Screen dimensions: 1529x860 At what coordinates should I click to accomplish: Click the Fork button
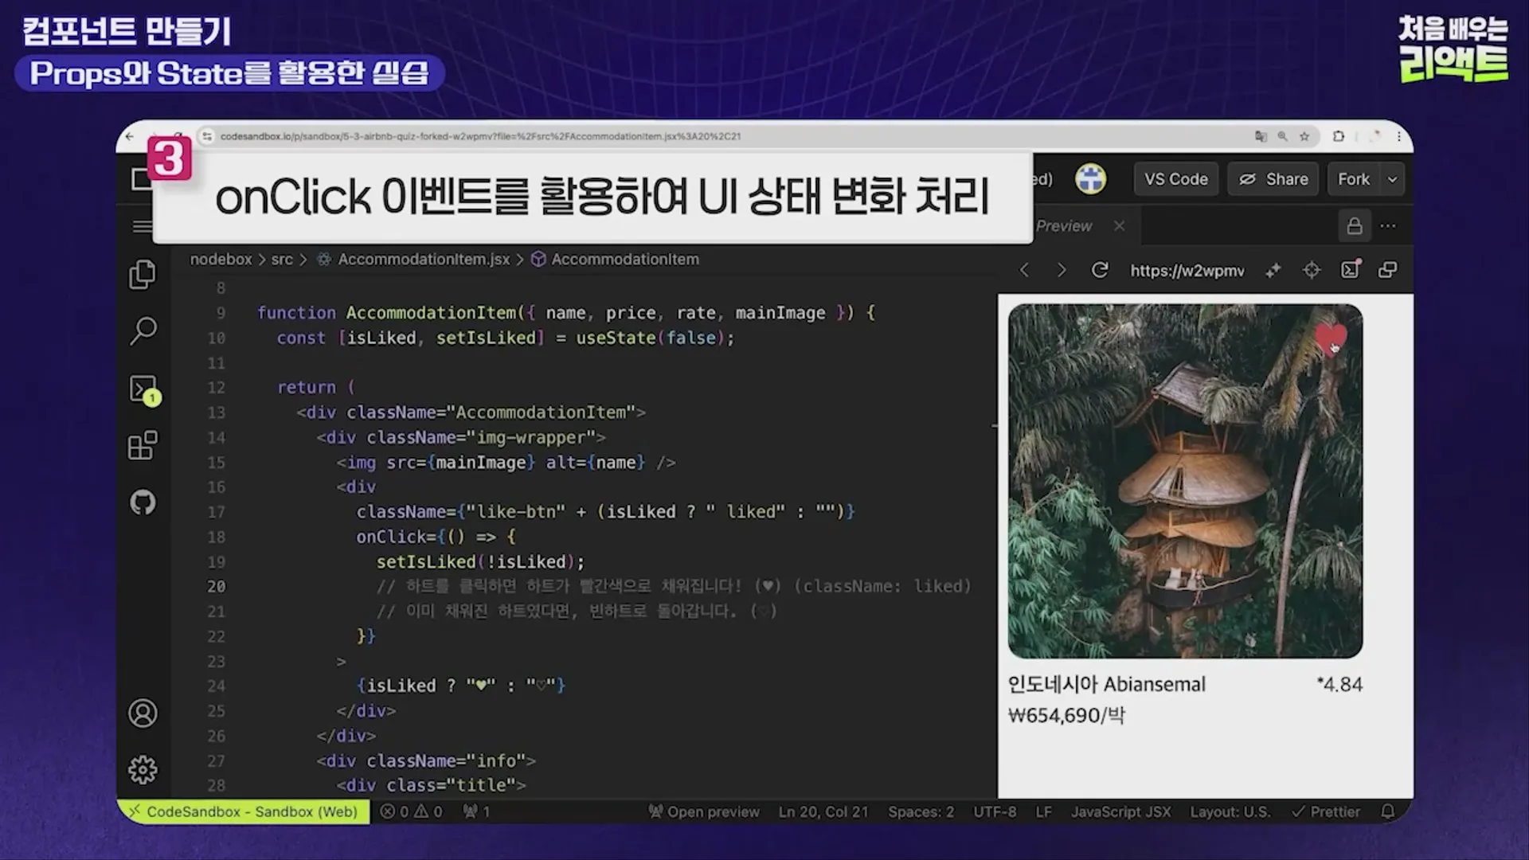[x=1353, y=179]
